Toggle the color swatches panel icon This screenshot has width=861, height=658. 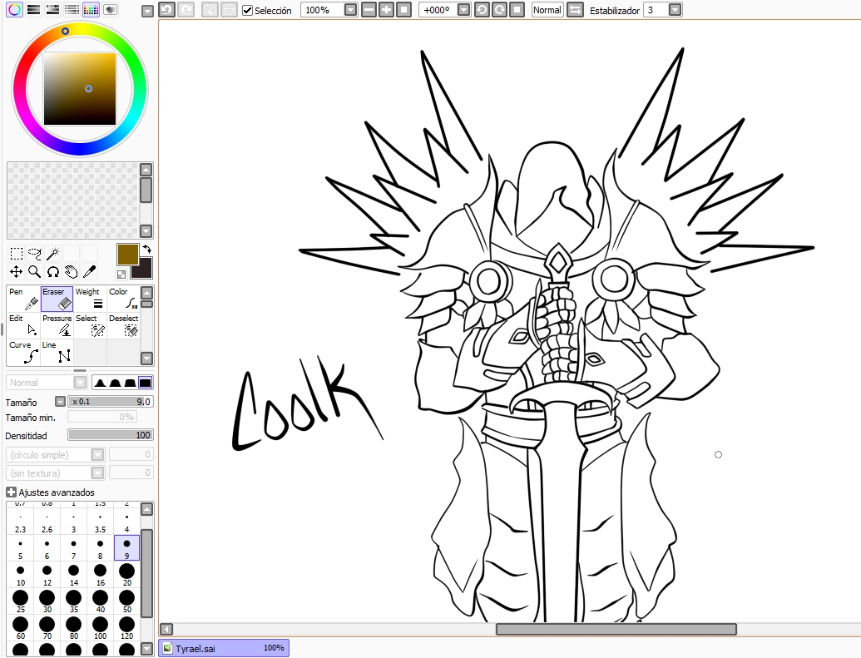coord(92,9)
